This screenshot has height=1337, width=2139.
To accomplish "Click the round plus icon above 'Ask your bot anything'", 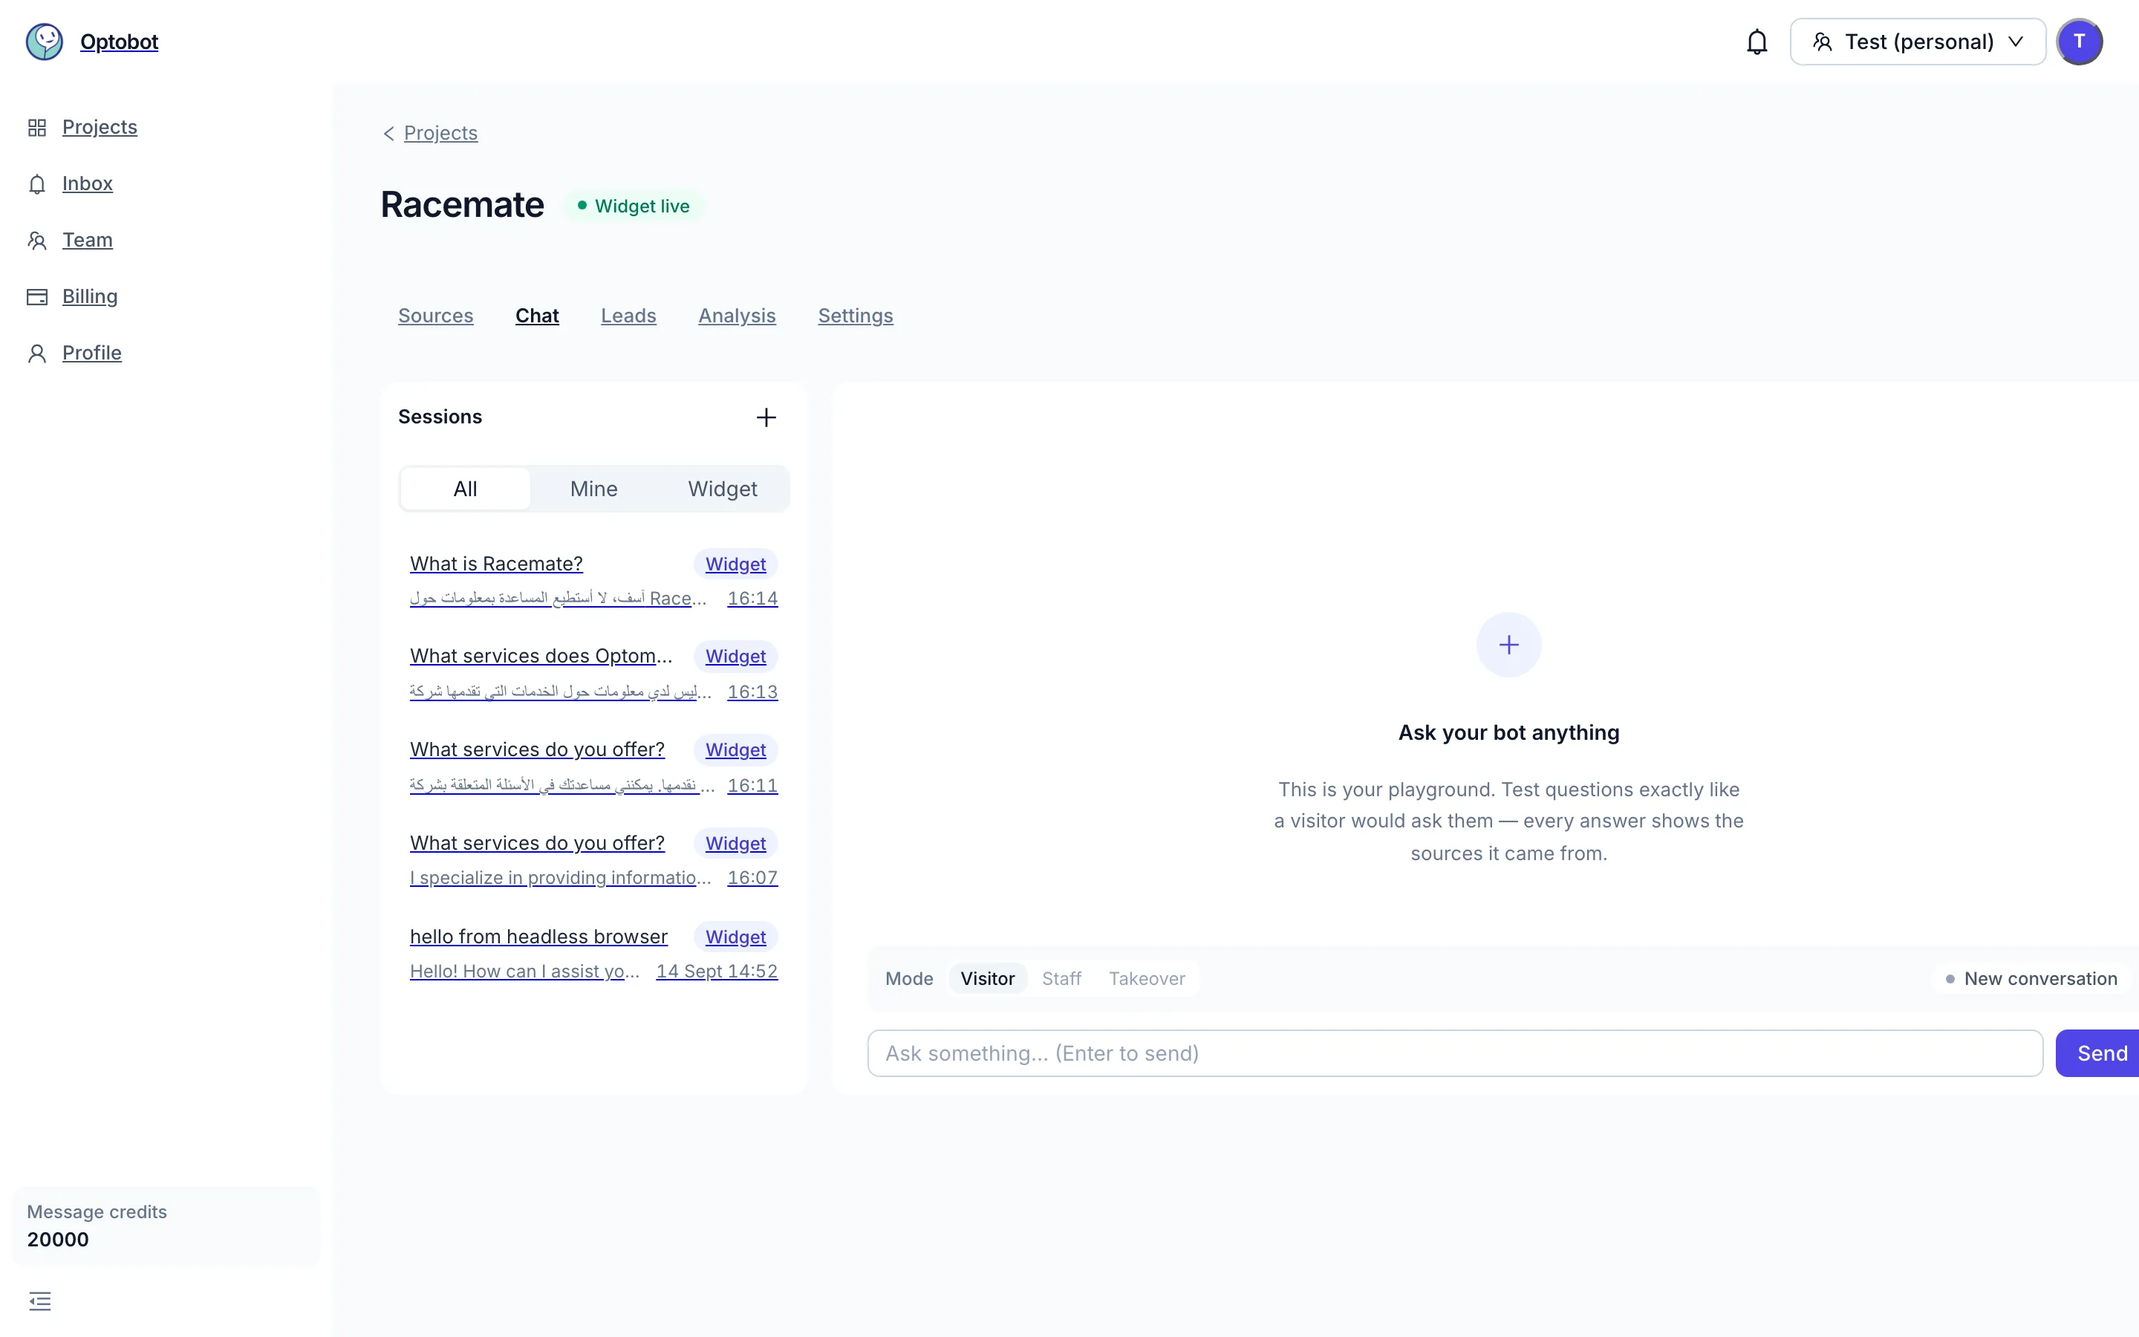I will [x=1508, y=645].
